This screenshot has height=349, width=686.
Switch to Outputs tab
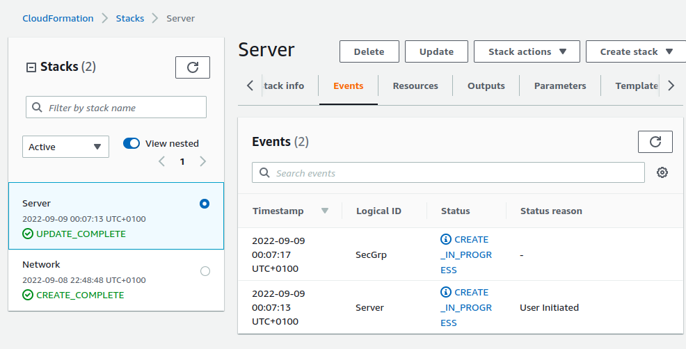pos(486,86)
